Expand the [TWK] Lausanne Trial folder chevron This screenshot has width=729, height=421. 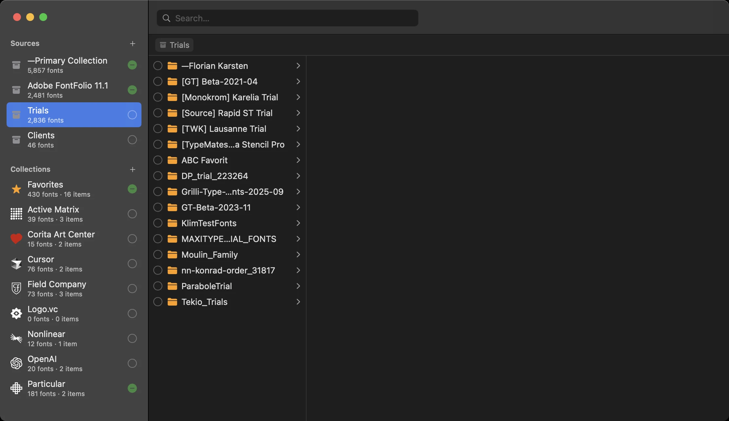[x=298, y=129]
